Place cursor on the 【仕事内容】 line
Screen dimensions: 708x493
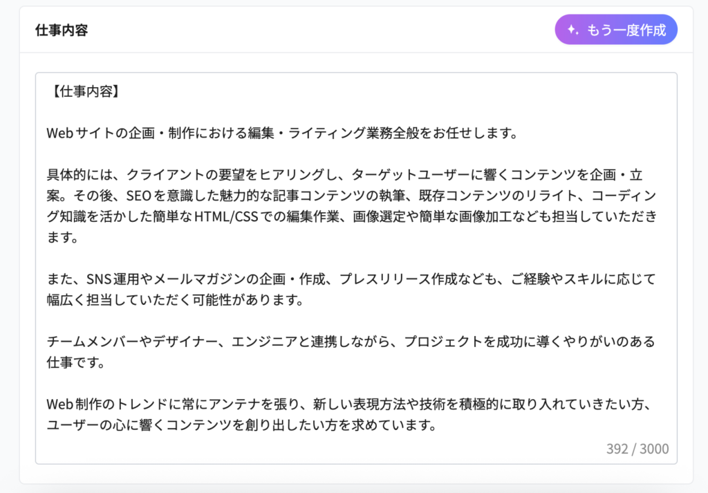coord(84,91)
